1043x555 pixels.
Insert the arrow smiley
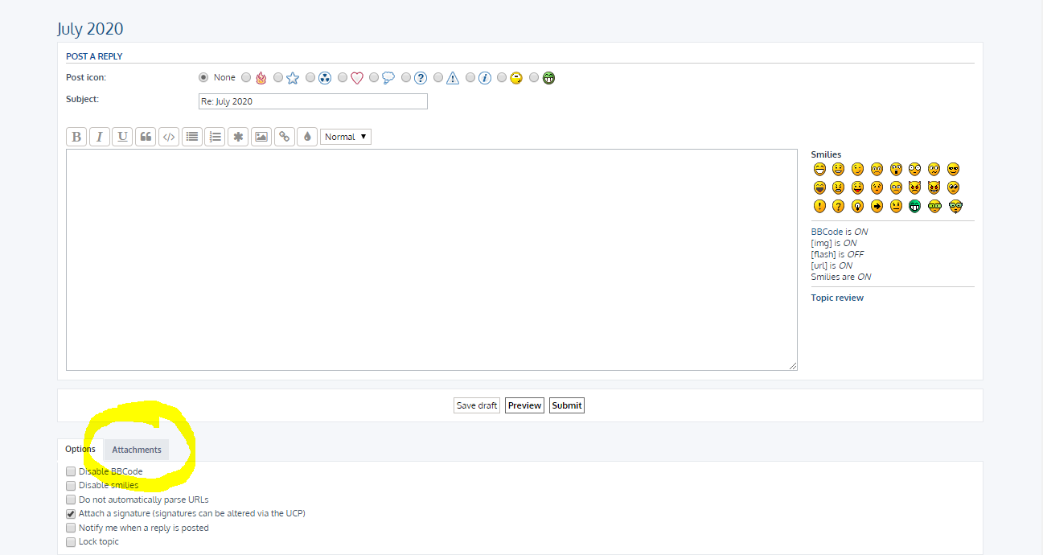tap(877, 206)
